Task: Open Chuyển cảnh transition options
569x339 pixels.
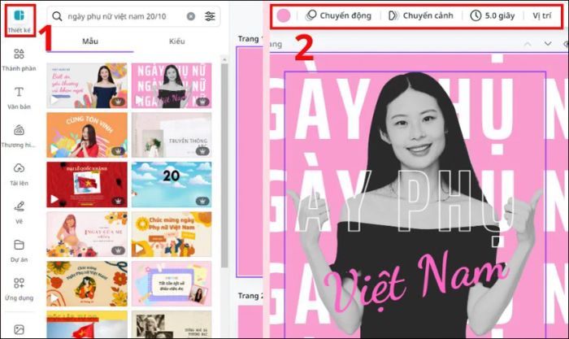Action: coord(420,15)
